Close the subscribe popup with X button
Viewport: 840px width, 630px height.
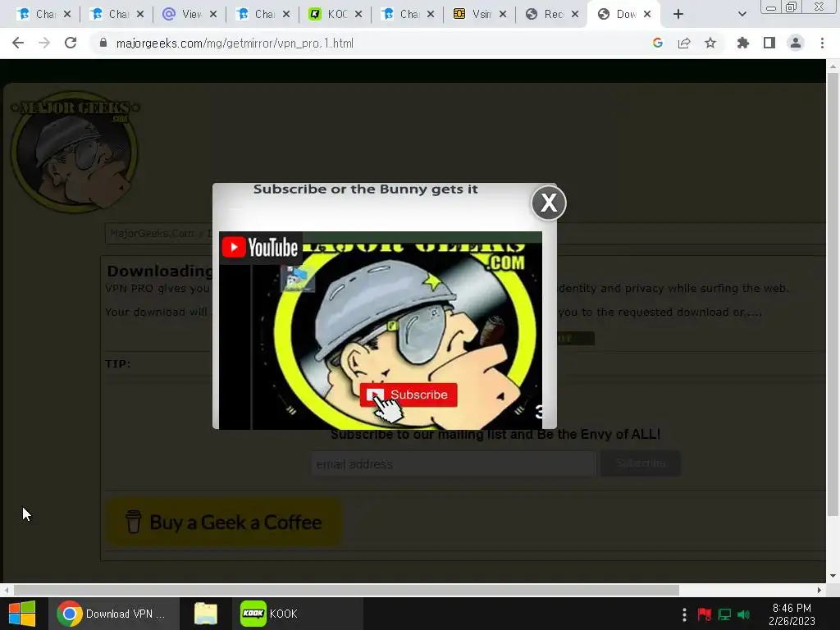tap(549, 203)
